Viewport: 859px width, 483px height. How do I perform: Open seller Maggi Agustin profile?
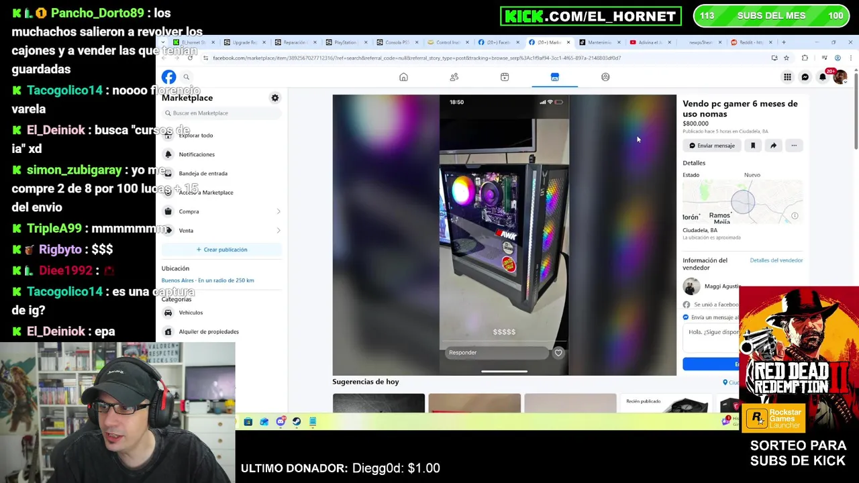pyautogui.click(x=711, y=286)
